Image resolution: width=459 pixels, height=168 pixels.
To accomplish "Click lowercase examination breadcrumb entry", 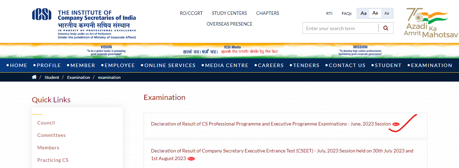I will (x=109, y=77).
